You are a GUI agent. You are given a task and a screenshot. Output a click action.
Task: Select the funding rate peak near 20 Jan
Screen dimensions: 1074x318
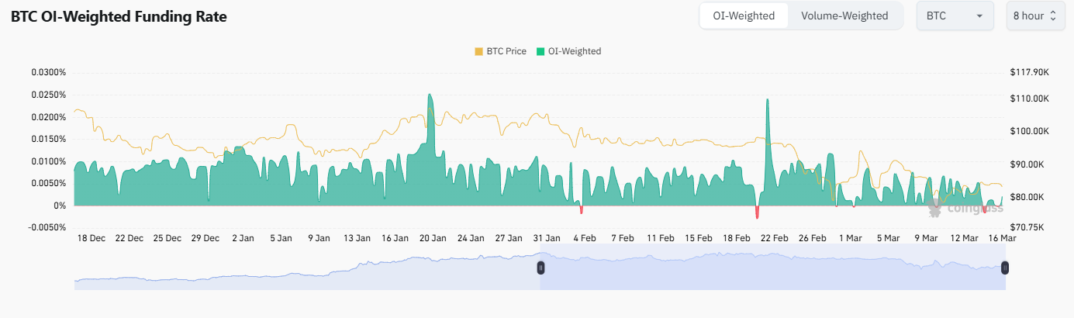click(429, 96)
